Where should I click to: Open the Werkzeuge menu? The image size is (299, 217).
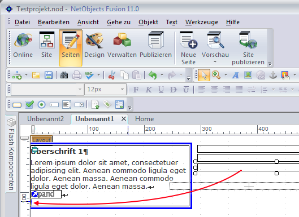pyautogui.click(x=202, y=22)
